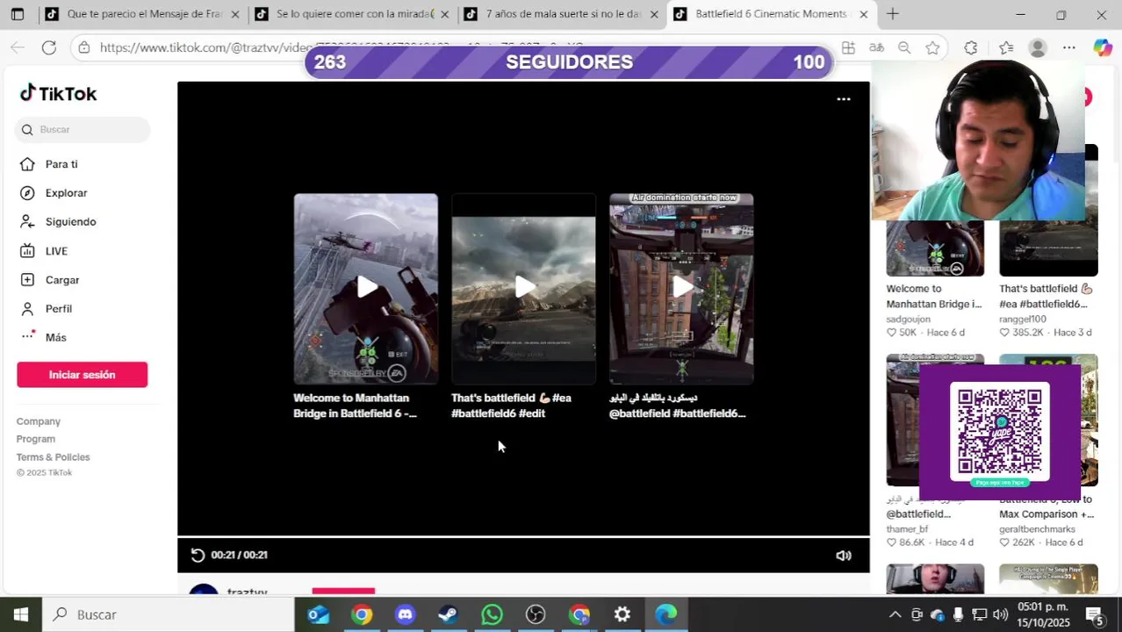Open the first Chrome taskbar icon

pos(362,614)
